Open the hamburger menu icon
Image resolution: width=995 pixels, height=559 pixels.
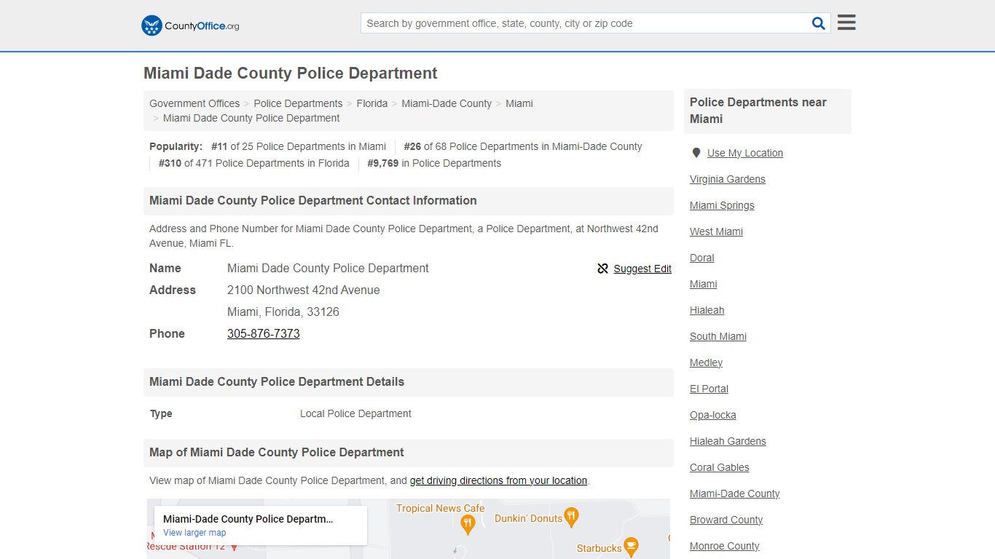coord(846,23)
